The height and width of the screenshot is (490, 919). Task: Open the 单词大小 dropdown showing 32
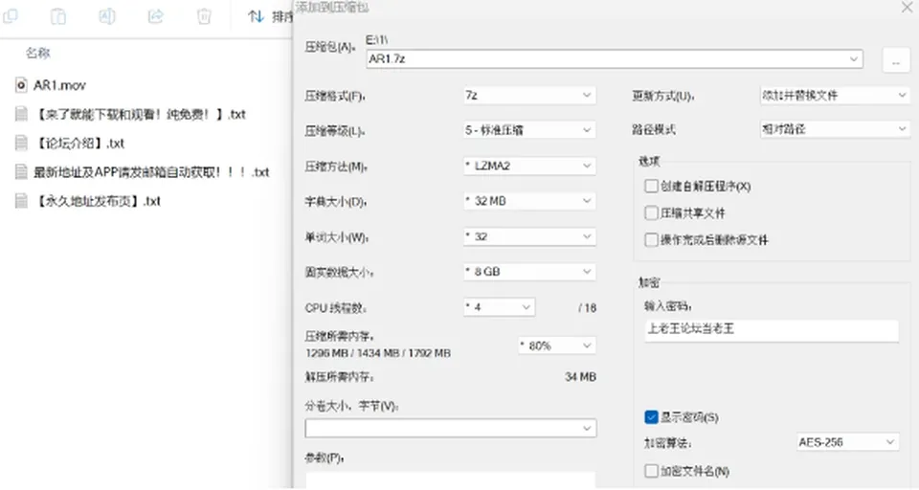click(529, 236)
